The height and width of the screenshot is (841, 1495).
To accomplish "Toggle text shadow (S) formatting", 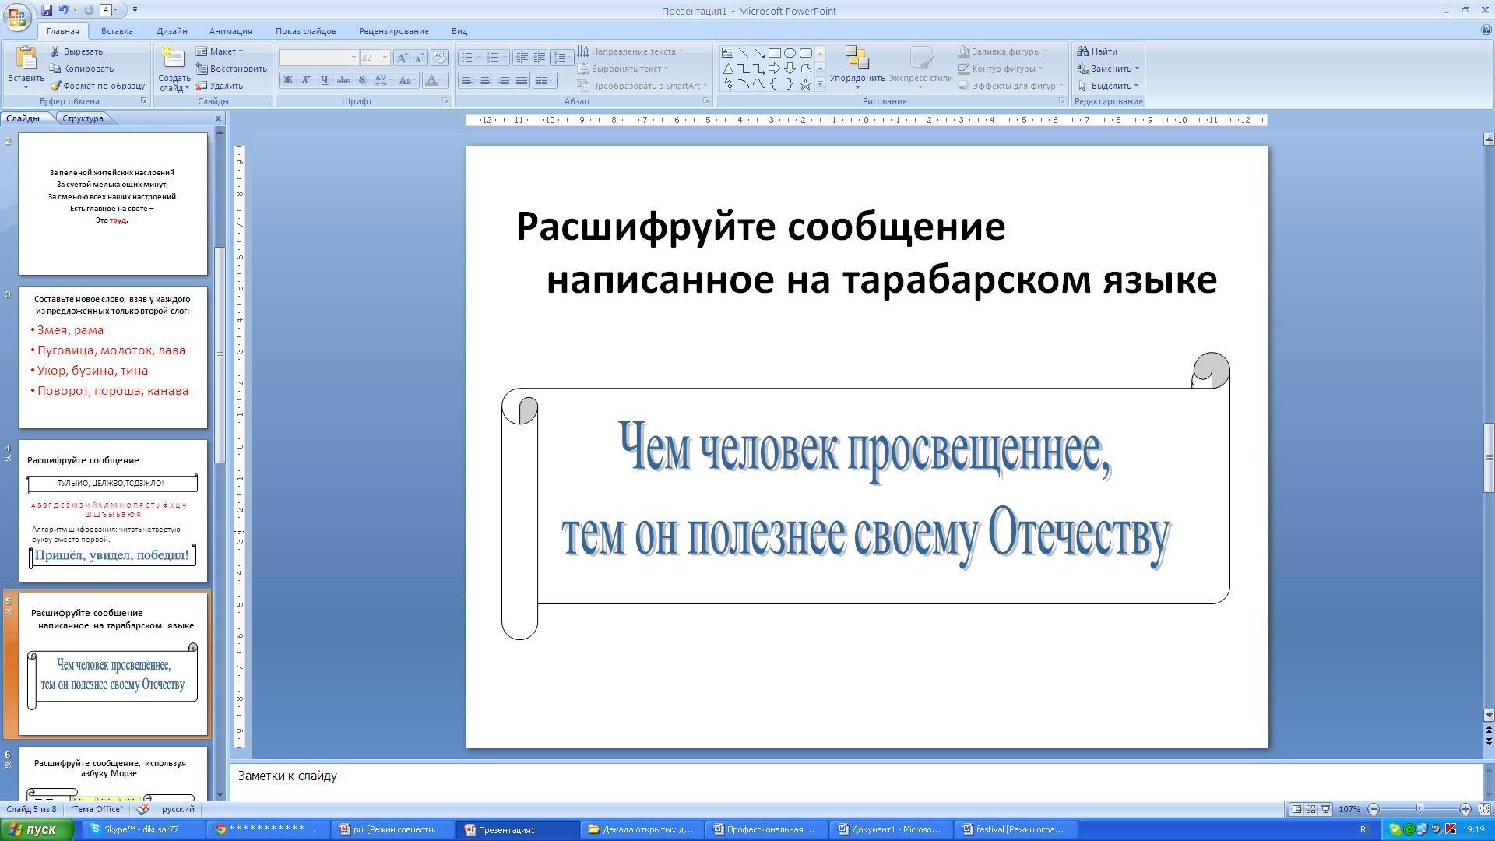I will click(x=362, y=80).
